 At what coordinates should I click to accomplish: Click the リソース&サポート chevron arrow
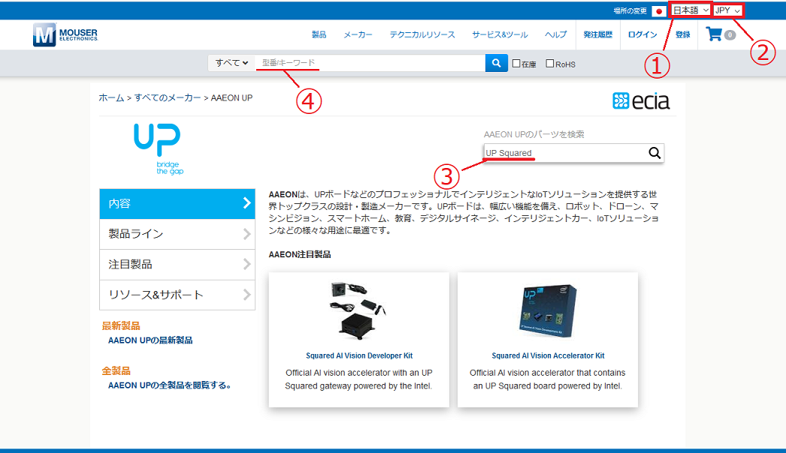(x=246, y=294)
